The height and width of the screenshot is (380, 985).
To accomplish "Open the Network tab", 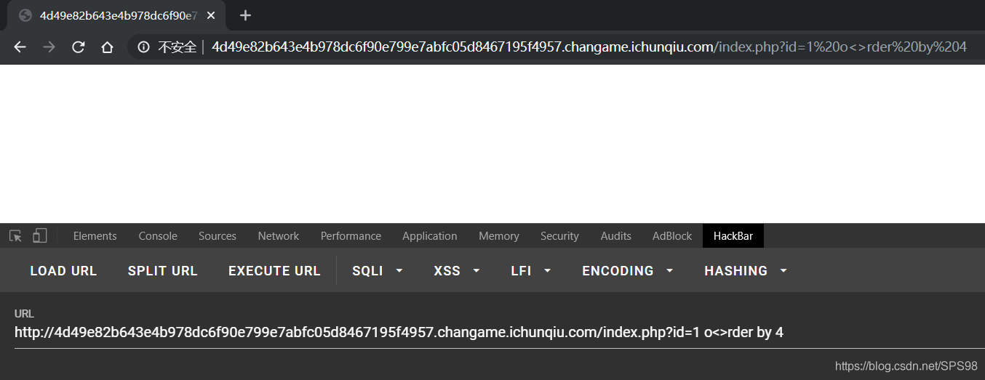I will [279, 236].
